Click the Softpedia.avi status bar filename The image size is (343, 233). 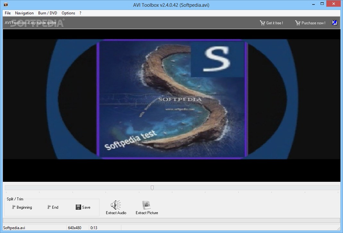[x=14, y=228]
